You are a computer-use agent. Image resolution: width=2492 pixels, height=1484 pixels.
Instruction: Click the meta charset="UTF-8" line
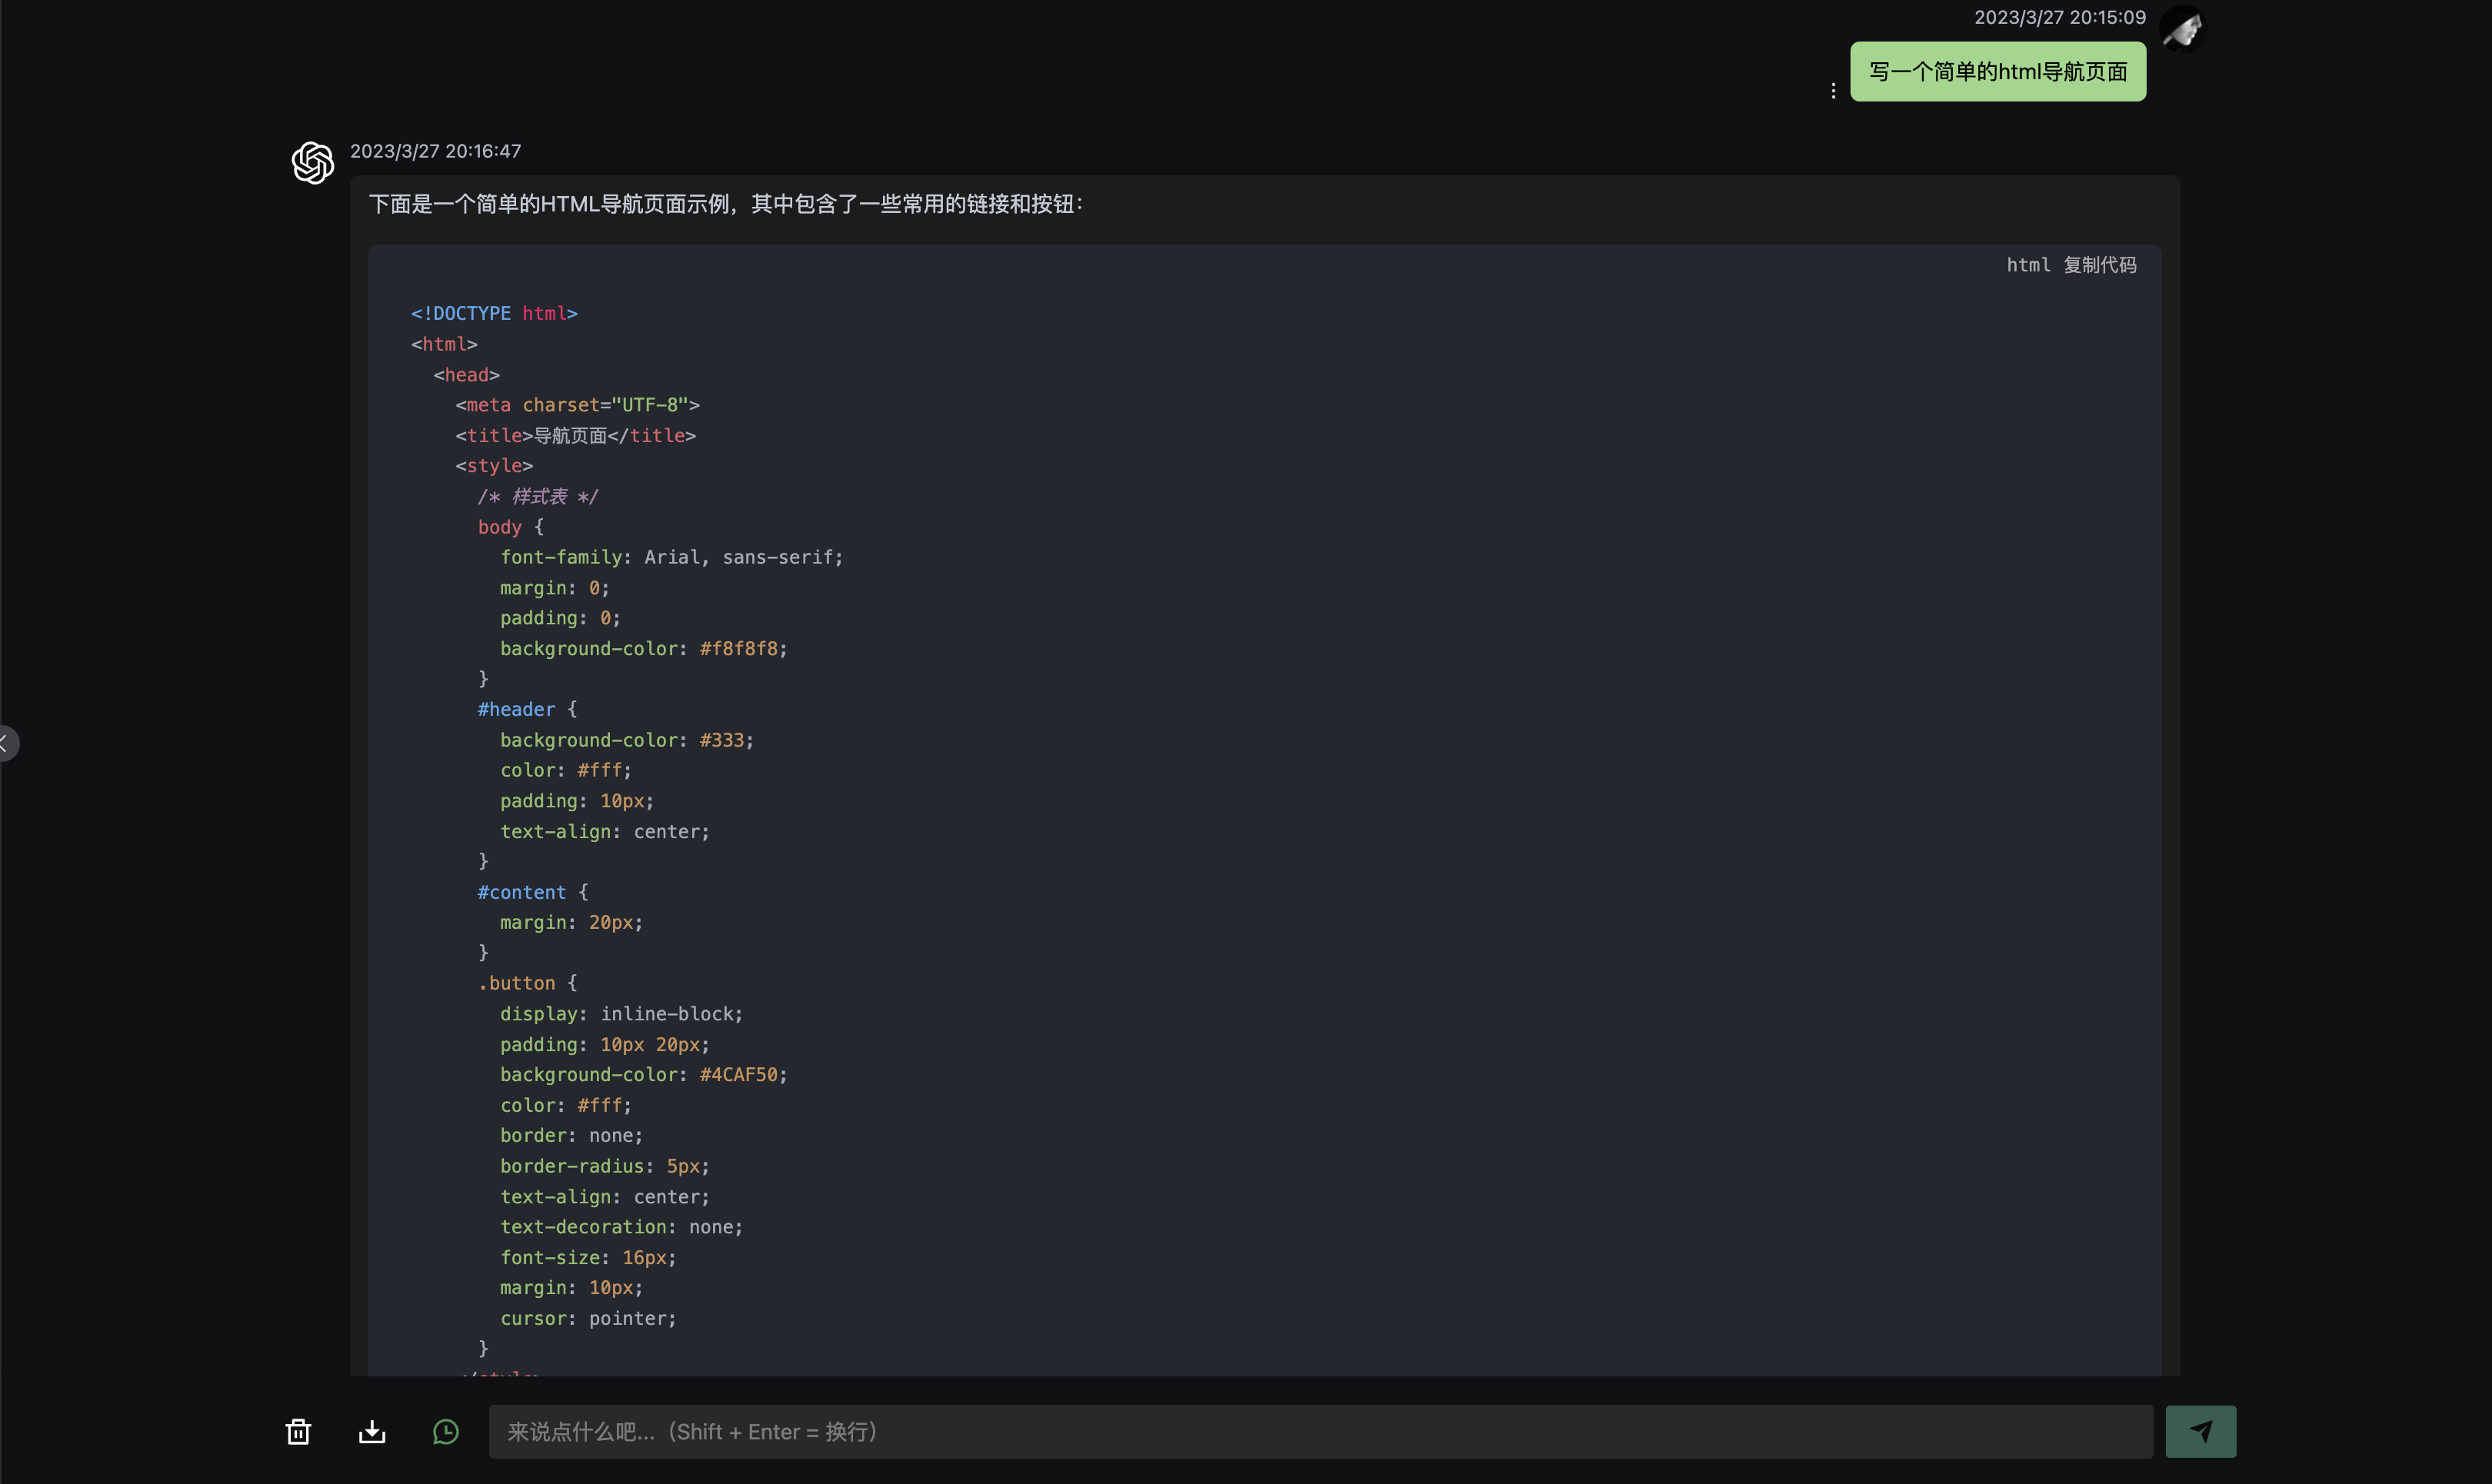(x=577, y=405)
